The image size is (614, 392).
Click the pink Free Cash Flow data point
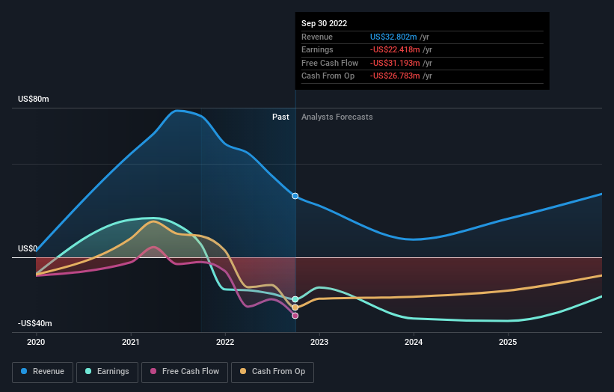click(x=295, y=316)
